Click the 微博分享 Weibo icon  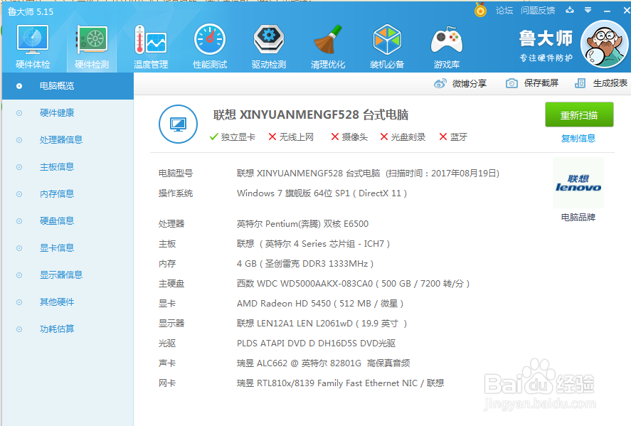440,84
